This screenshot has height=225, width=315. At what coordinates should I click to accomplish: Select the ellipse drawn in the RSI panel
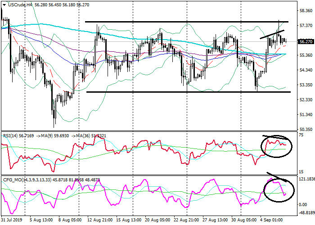262,146
